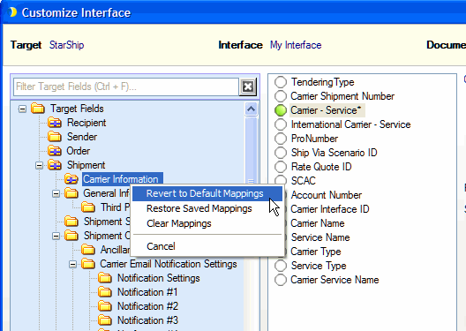This screenshot has height=331, width=466.
Task: Click the Sender folder icon
Action: (x=55, y=137)
